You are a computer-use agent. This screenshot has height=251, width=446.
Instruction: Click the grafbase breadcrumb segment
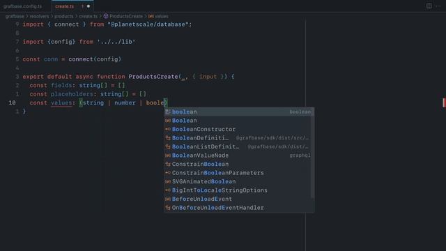click(x=15, y=16)
